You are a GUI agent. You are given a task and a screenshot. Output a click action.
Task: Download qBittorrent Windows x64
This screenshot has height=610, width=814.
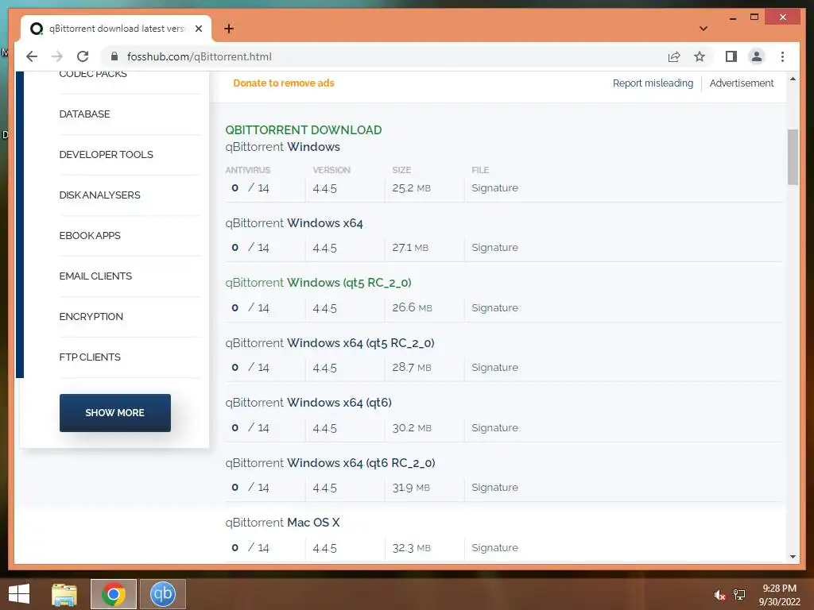[294, 223]
